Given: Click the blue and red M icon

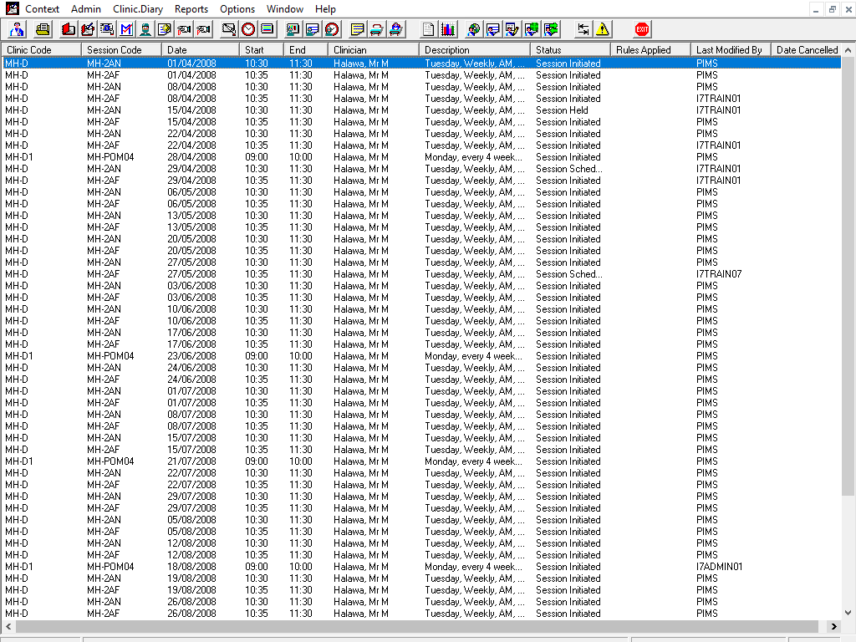Looking at the screenshot, I should pos(126,29).
